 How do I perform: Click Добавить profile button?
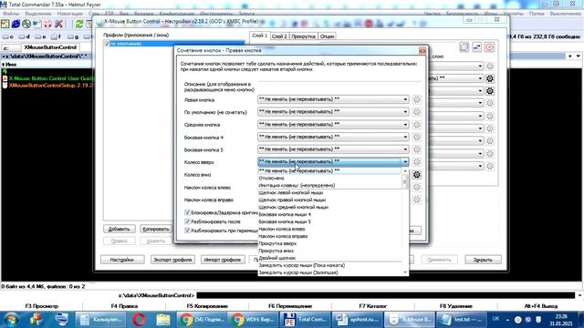120,229
